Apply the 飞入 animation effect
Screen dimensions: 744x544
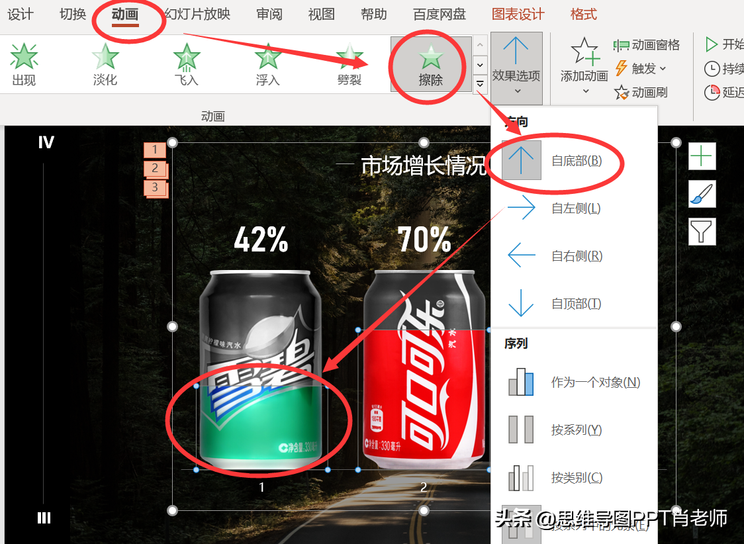coord(187,64)
